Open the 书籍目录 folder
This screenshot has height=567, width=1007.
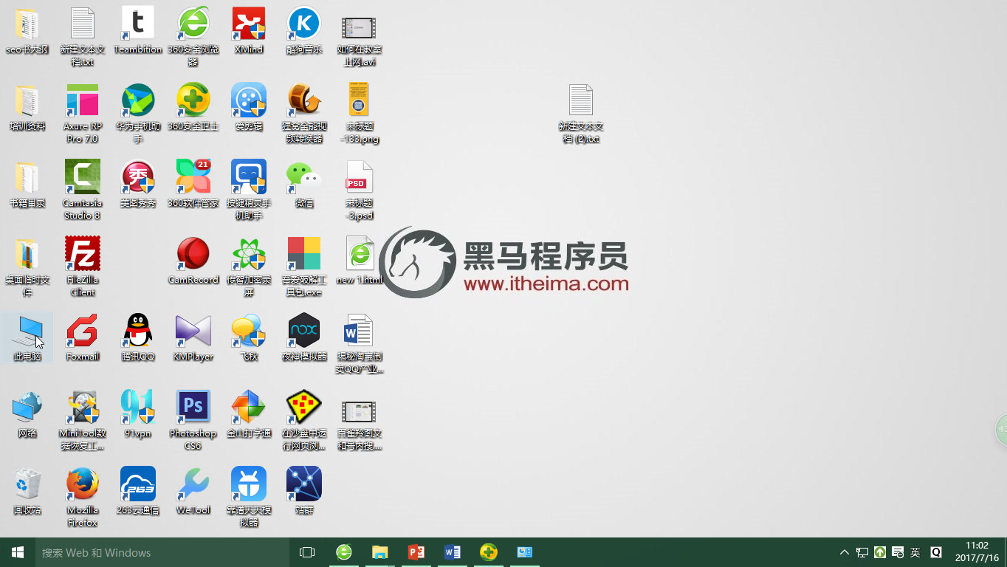[x=27, y=184]
